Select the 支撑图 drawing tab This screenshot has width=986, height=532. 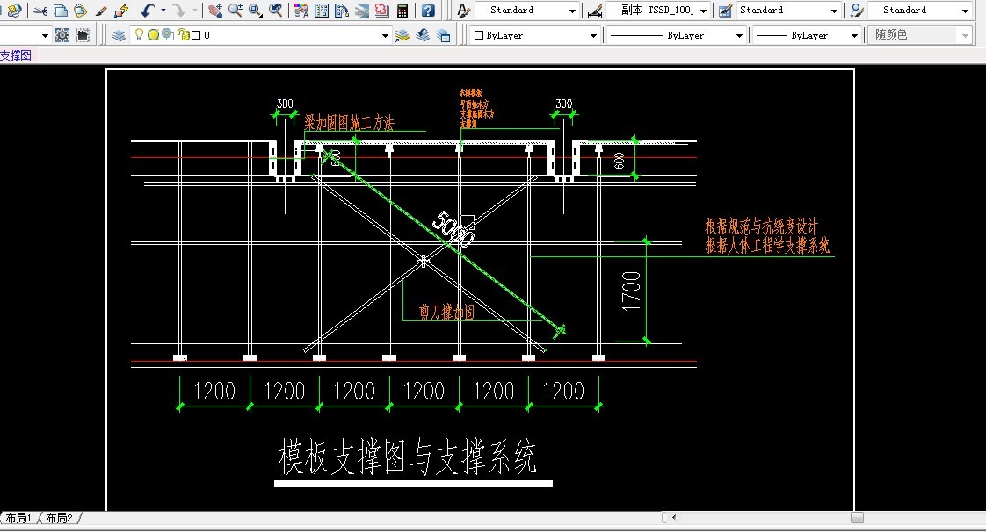tap(16, 55)
